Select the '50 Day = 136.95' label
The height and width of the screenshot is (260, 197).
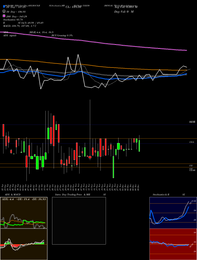tap(16, 11)
